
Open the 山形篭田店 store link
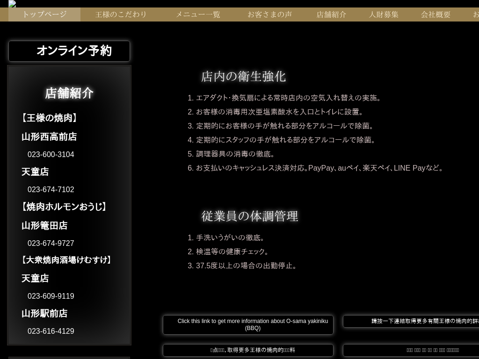[44, 226]
